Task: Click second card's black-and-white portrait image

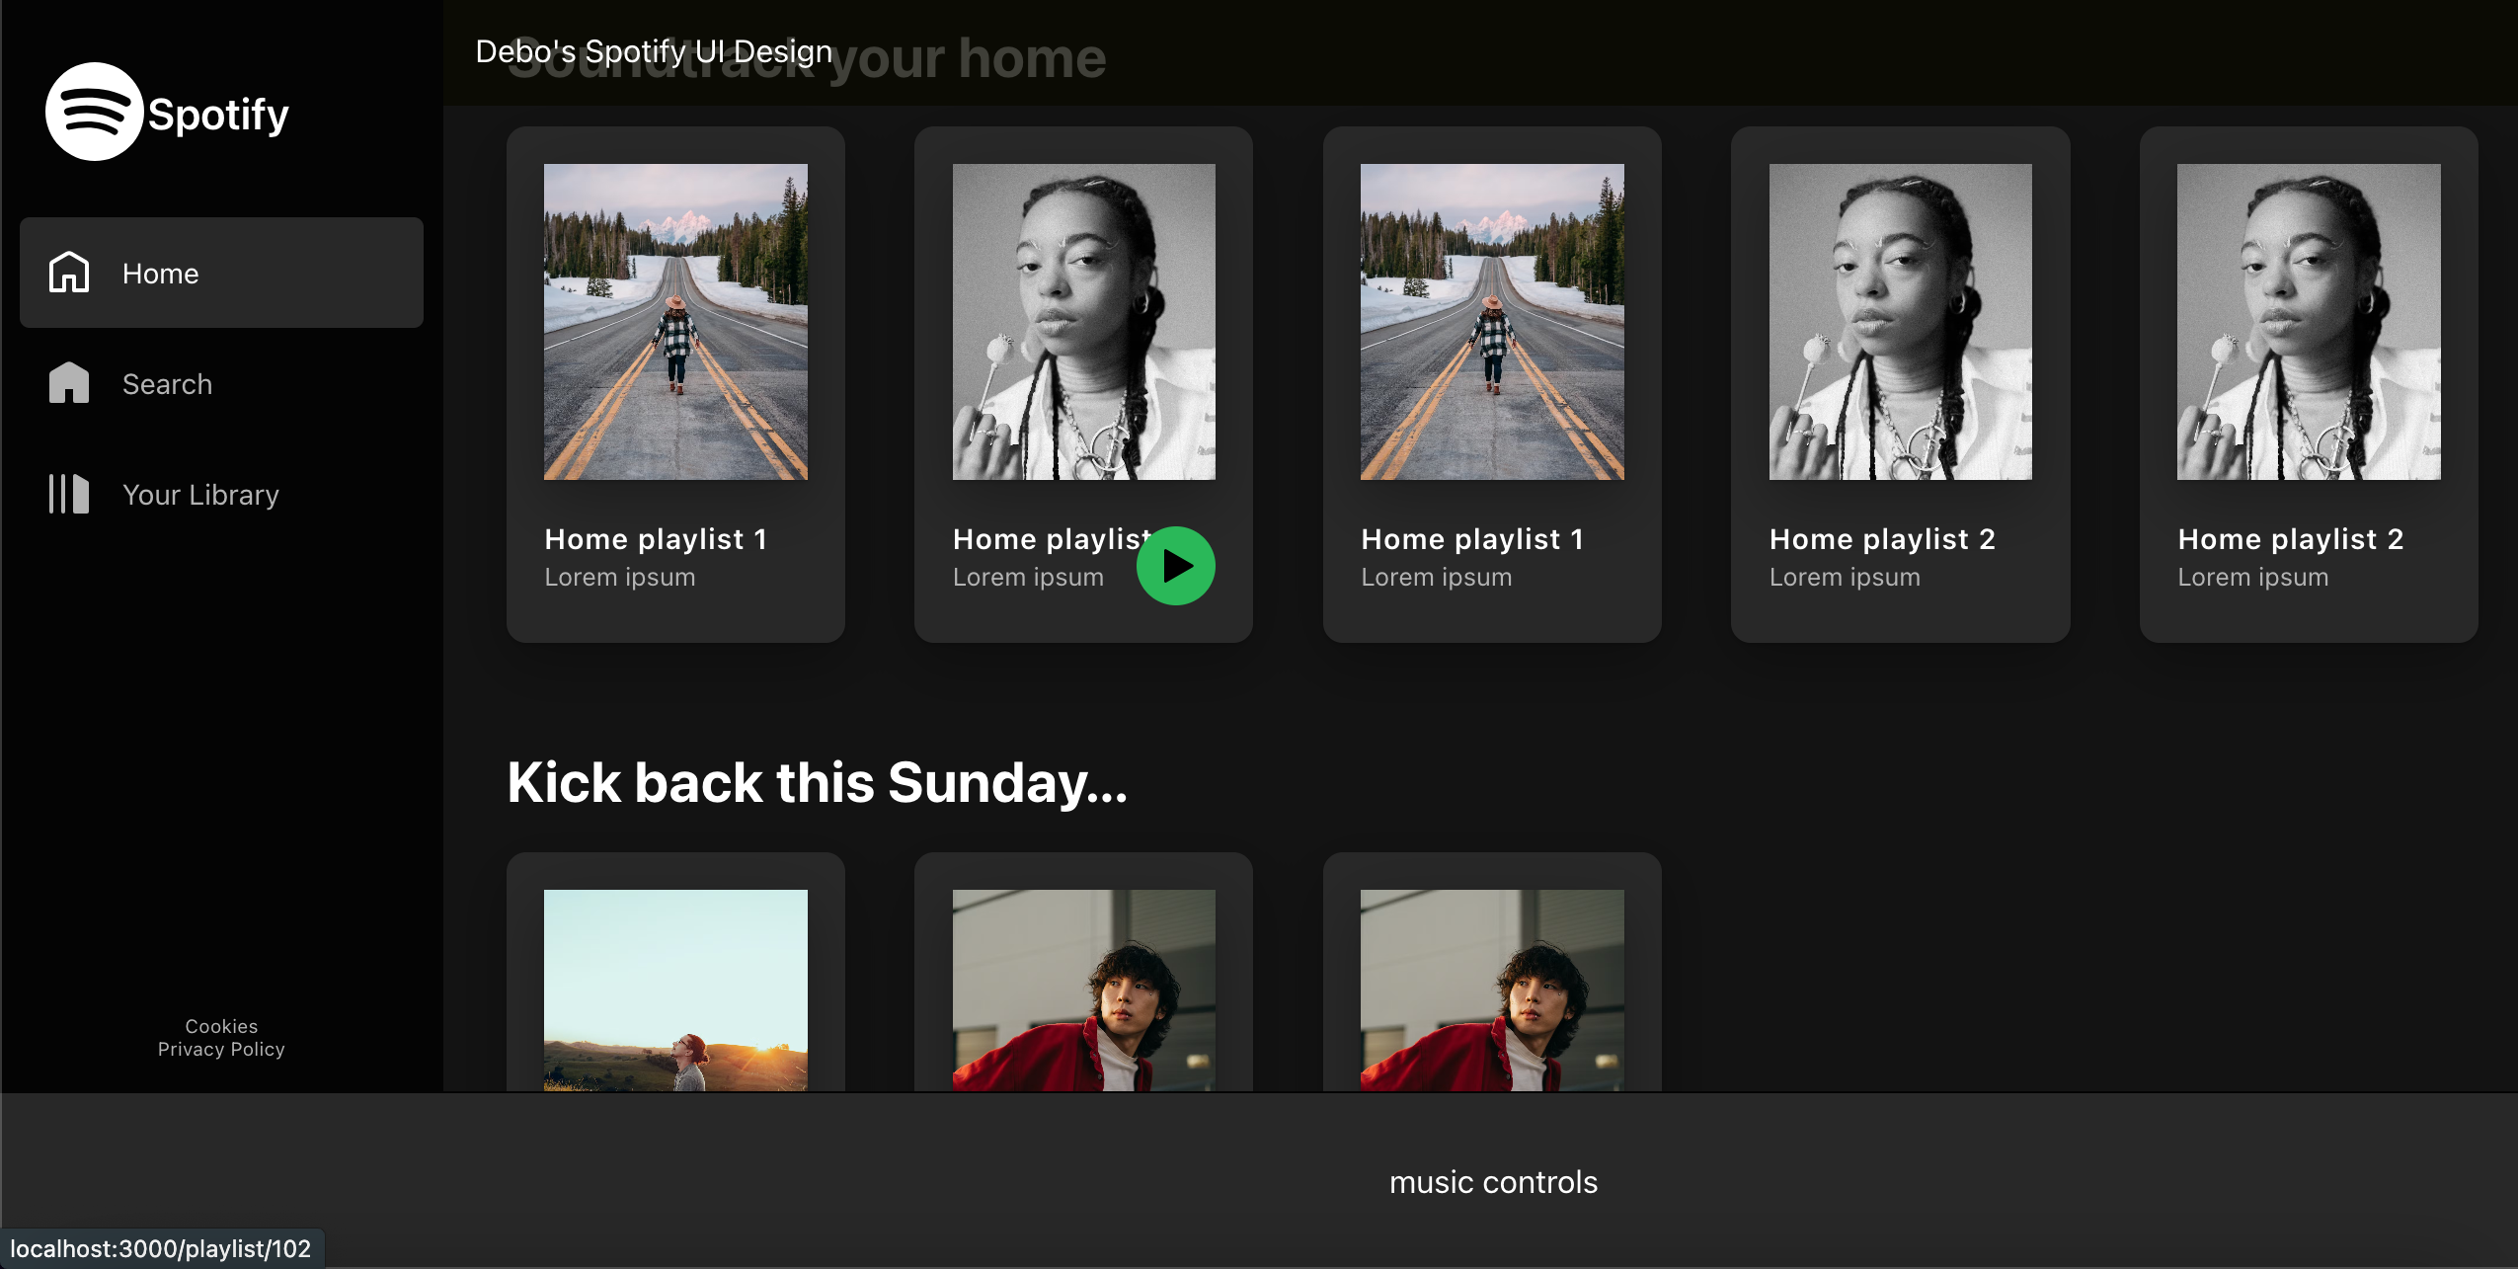Action: 1083,321
